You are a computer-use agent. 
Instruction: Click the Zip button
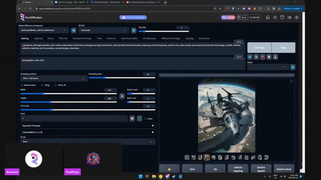215,168
